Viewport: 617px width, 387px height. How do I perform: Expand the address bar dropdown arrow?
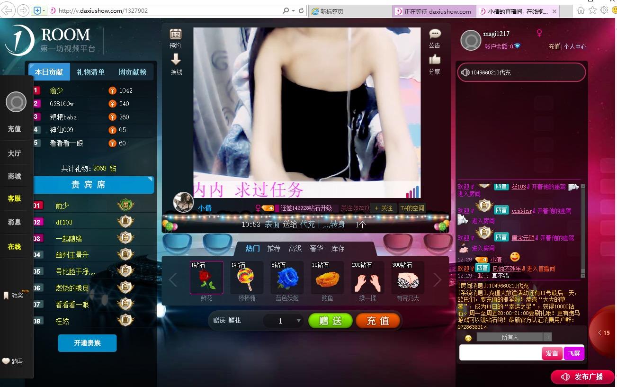[x=294, y=10]
